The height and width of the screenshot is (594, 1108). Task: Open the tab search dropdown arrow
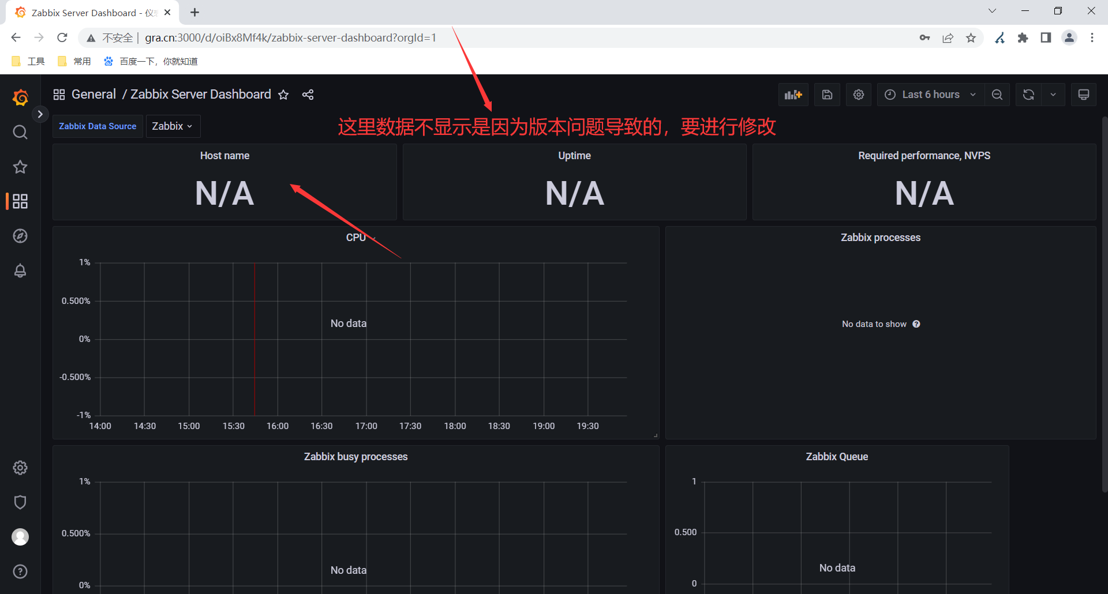tap(992, 11)
